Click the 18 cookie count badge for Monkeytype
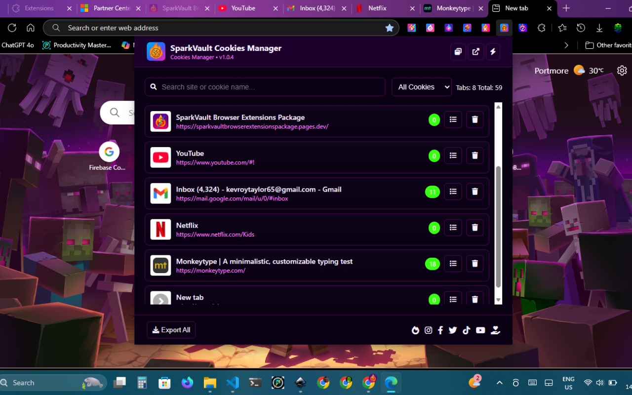This screenshot has width=632, height=395. 433,264
